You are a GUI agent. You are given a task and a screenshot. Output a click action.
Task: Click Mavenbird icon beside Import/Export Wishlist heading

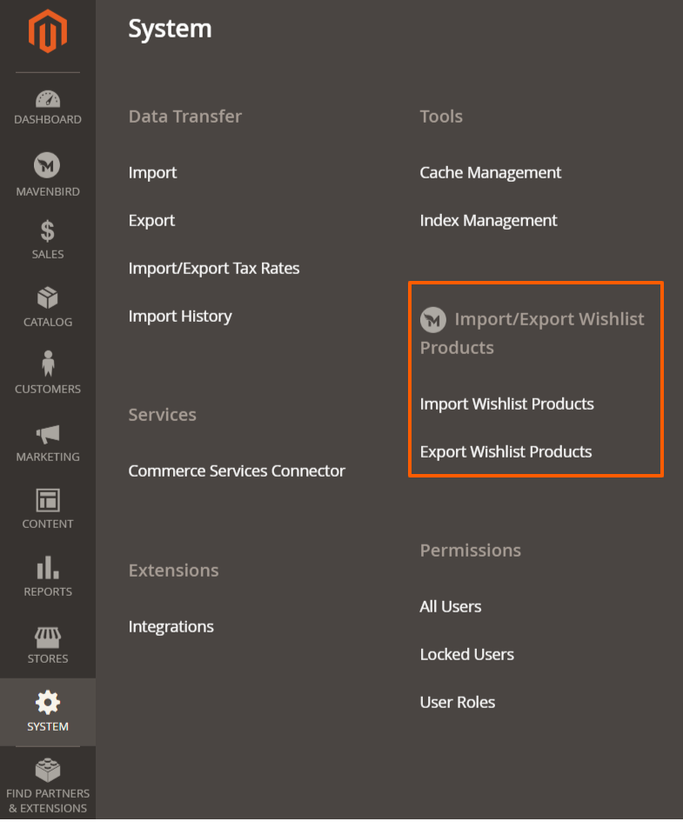coord(433,320)
